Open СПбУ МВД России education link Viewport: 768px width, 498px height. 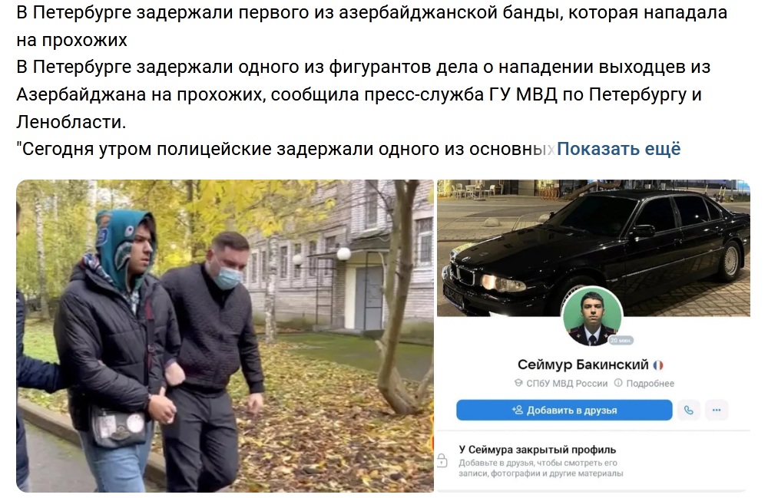[567, 384]
